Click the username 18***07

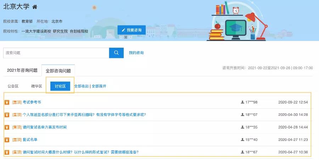click(x=251, y=115)
